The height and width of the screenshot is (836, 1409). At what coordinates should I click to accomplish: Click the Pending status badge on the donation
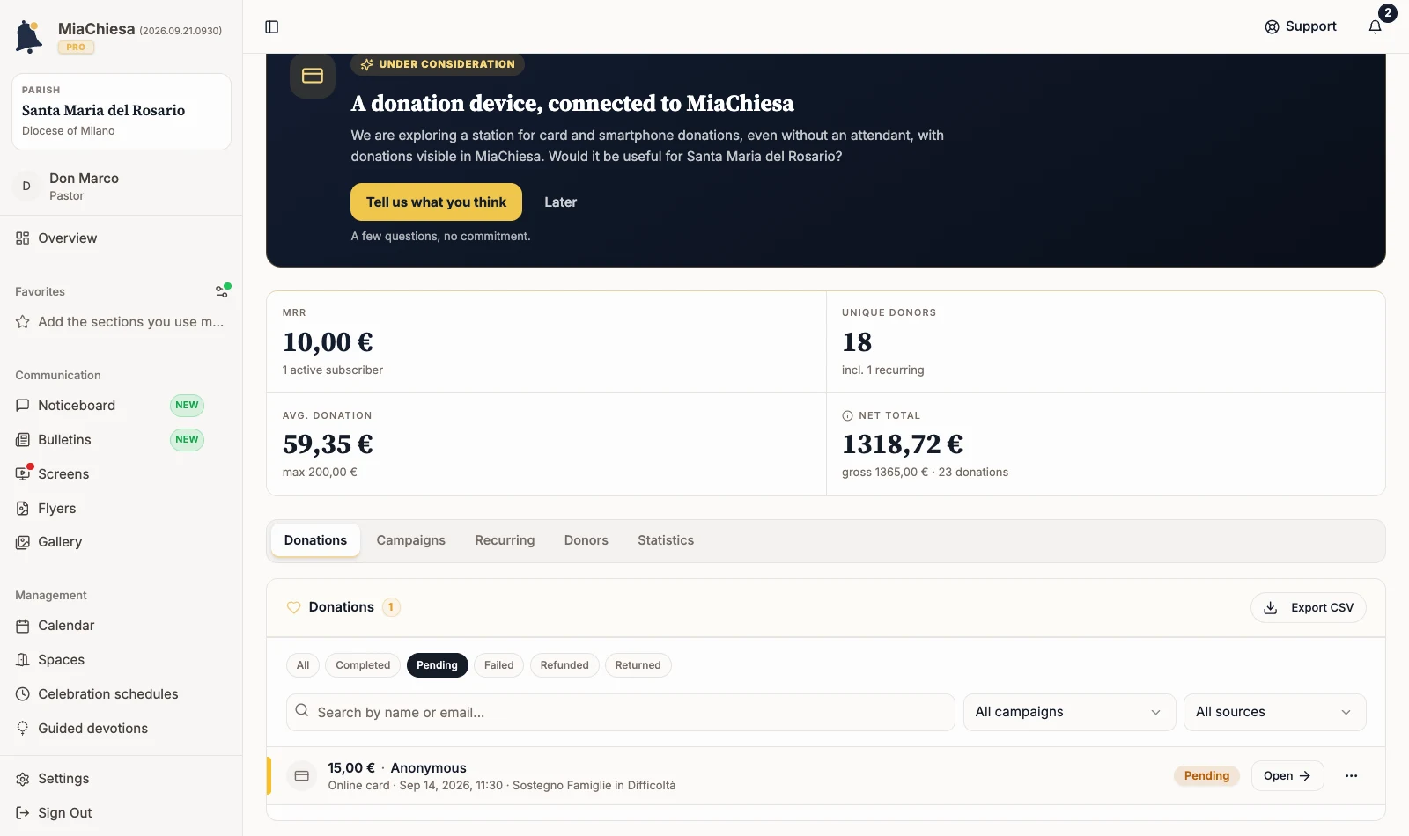(1206, 776)
